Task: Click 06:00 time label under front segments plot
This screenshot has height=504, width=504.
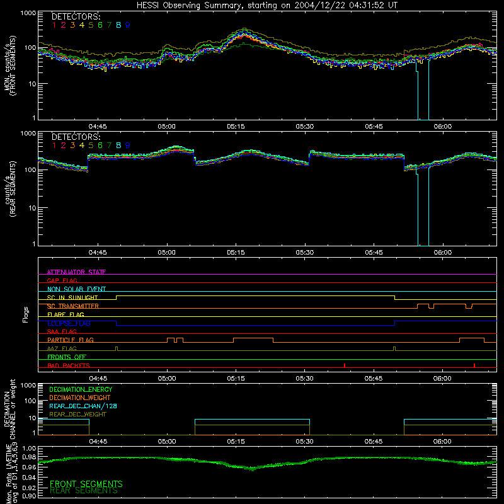Action: (x=443, y=127)
